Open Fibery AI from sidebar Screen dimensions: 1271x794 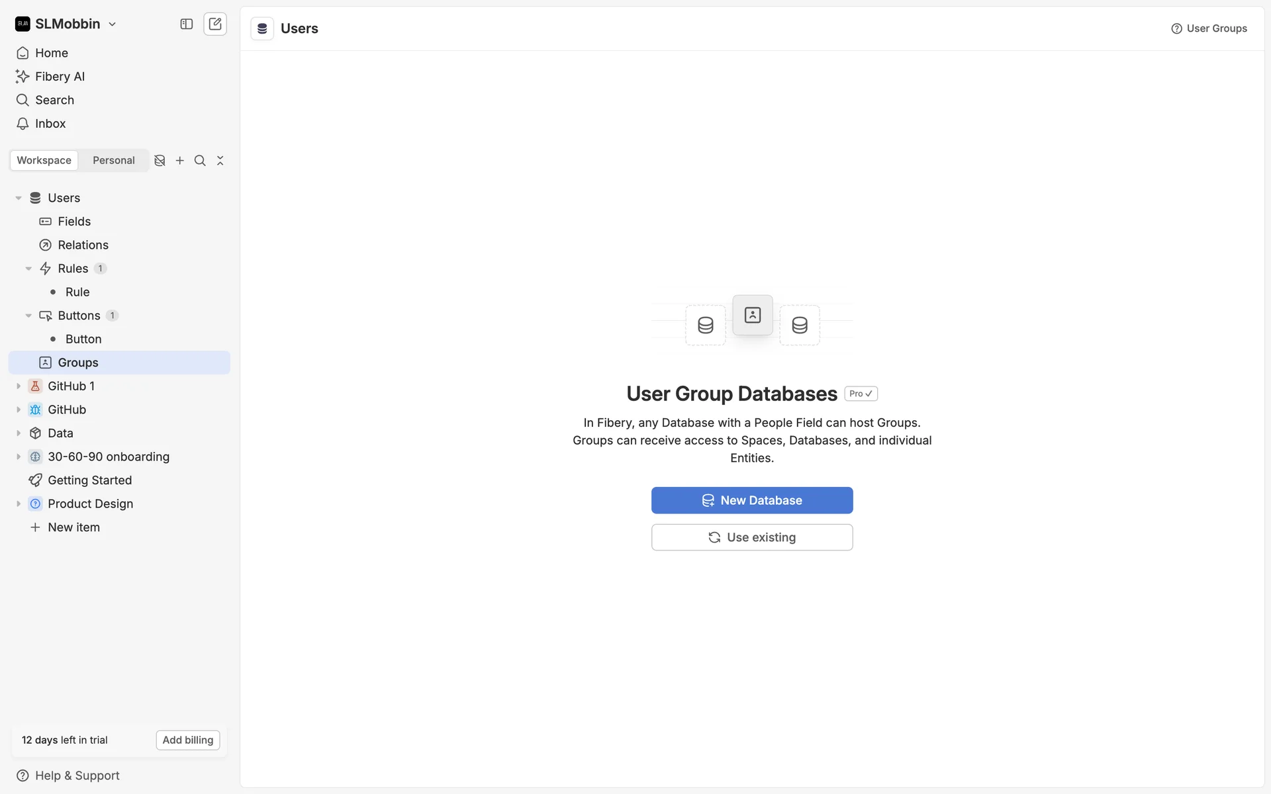click(x=60, y=77)
